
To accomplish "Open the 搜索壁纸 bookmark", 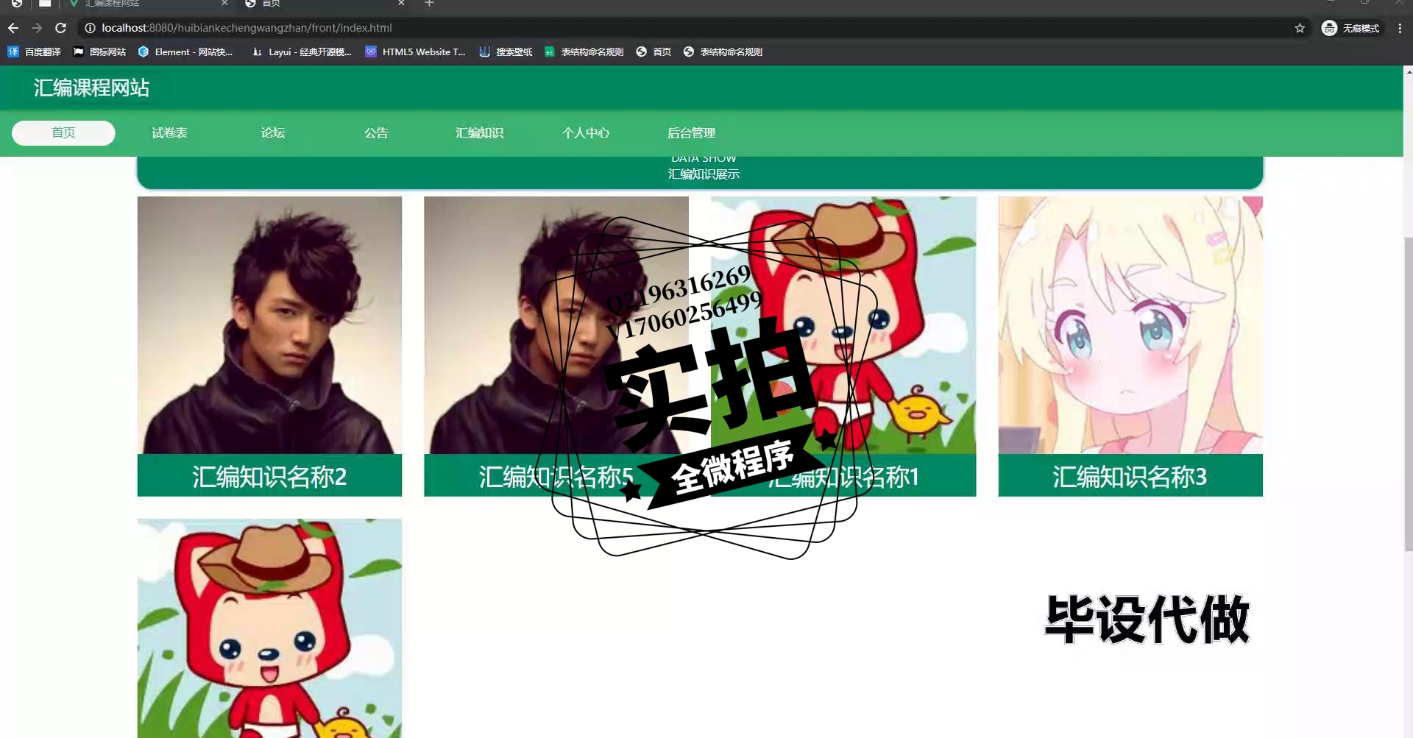I will point(506,52).
